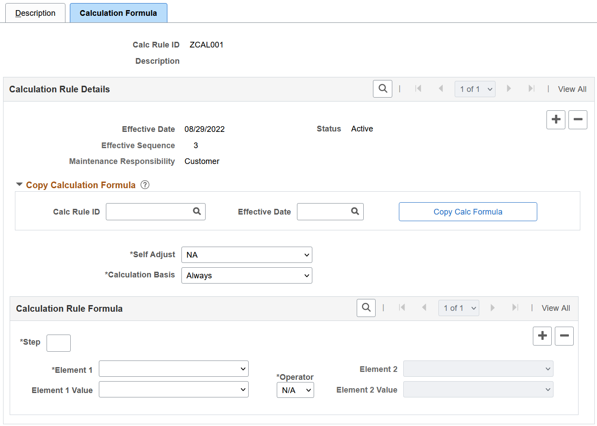This screenshot has height=426, width=597.
Task: Delete the Calculation Rule Details row
Action: point(578,120)
